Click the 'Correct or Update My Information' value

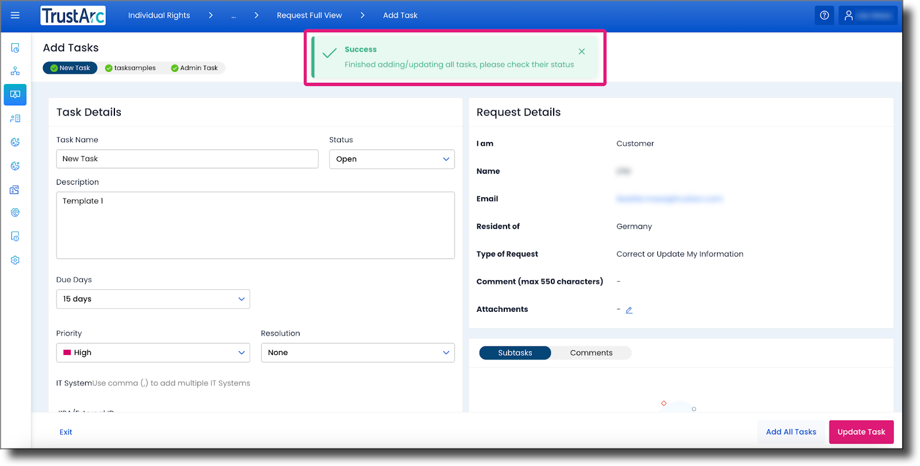tap(680, 254)
